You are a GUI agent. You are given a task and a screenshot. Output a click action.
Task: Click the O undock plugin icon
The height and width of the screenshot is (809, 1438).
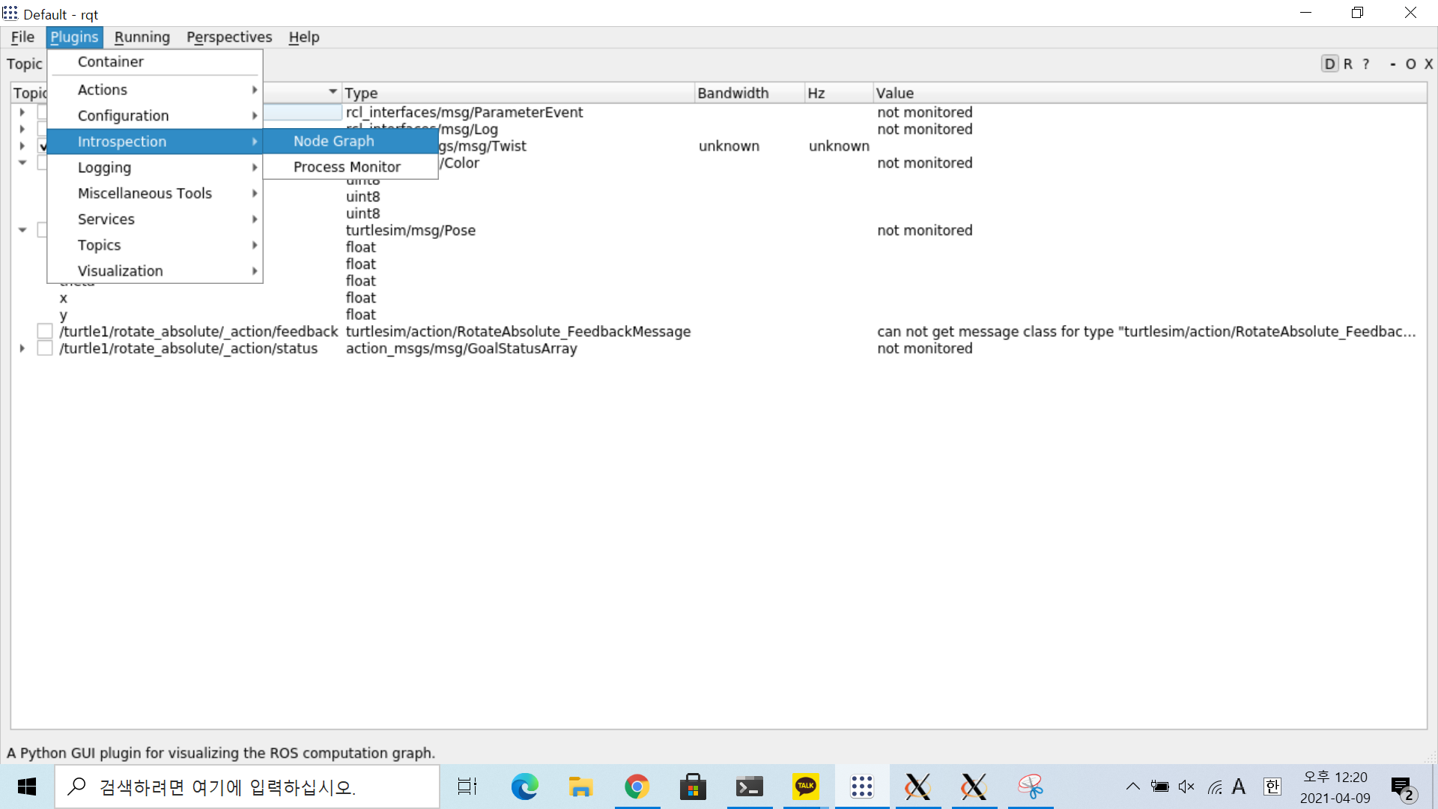click(1410, 64)
